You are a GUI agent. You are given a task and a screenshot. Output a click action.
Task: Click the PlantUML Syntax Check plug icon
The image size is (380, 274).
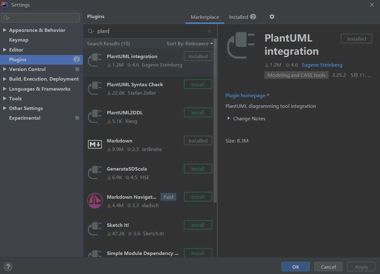click(x=95, y=88)
